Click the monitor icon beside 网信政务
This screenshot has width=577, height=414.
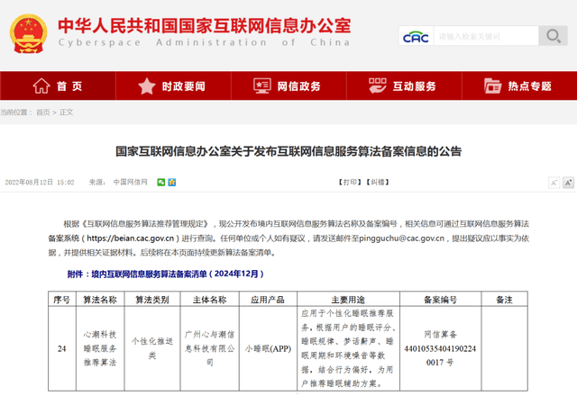(261, 86)
